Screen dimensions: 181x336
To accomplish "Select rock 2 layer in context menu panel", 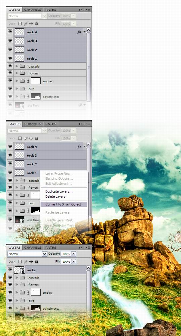I will (x=46, y=164).
